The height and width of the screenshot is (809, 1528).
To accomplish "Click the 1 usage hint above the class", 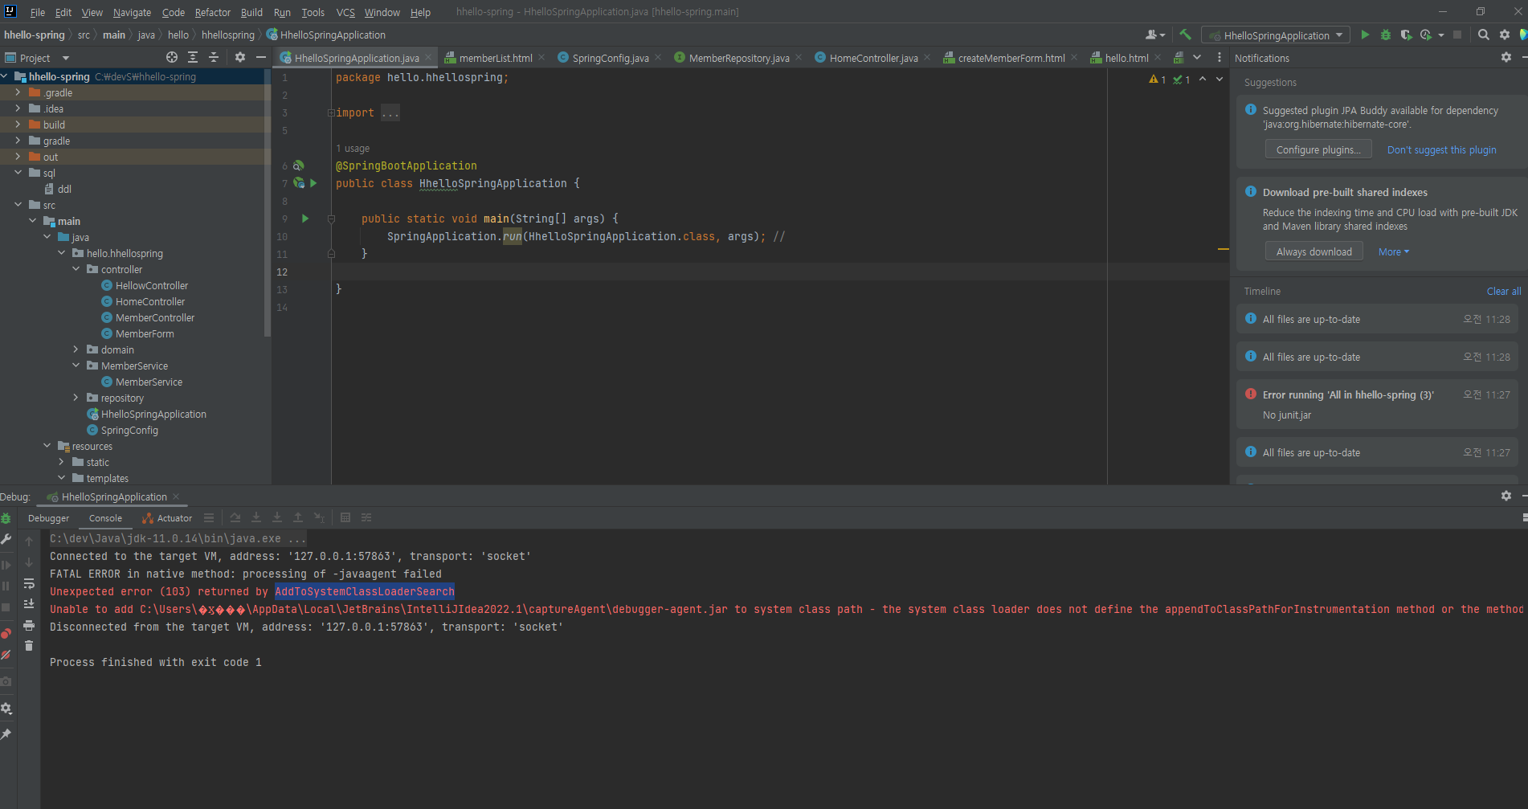I will click(x=353, y=149).
